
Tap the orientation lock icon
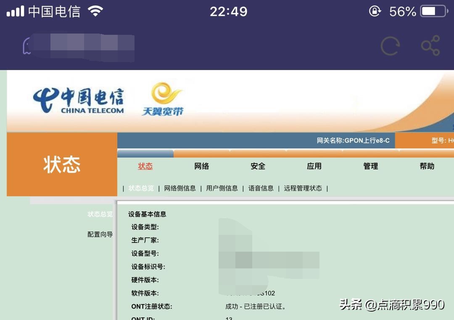[374, 11]
